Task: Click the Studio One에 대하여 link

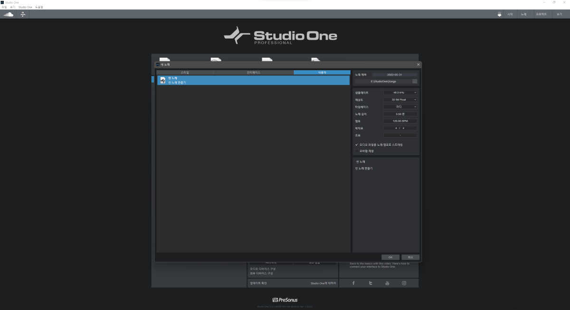Action: point(323,283)
